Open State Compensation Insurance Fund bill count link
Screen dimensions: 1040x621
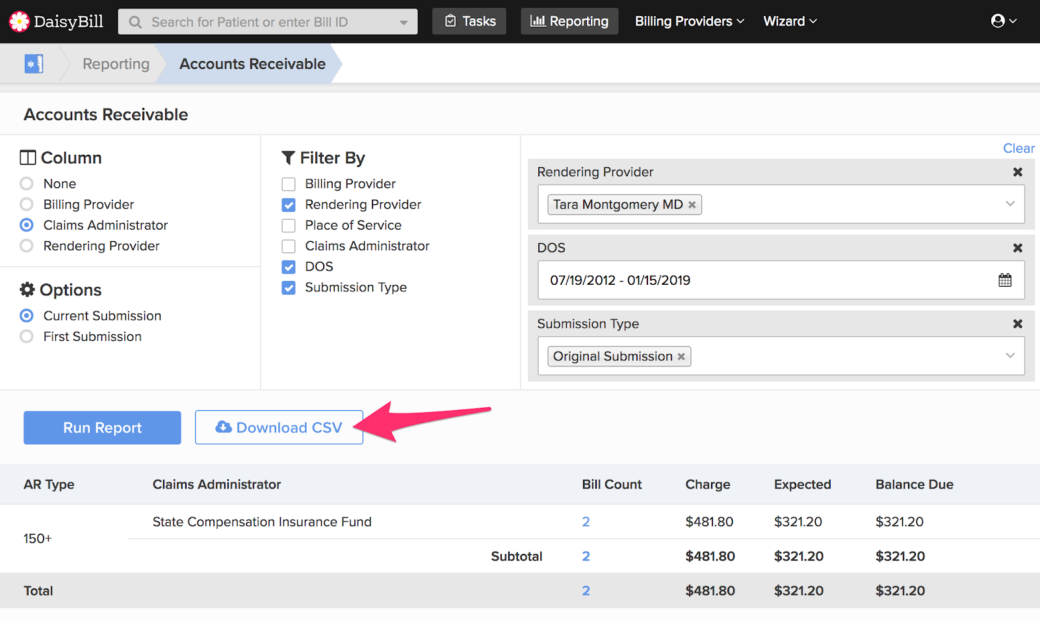pyautogui.click(x=586, y=522)
